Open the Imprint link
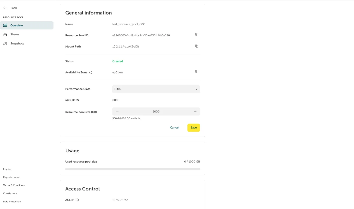The height and width of the screenshot is (209, 354). point(7,169)
